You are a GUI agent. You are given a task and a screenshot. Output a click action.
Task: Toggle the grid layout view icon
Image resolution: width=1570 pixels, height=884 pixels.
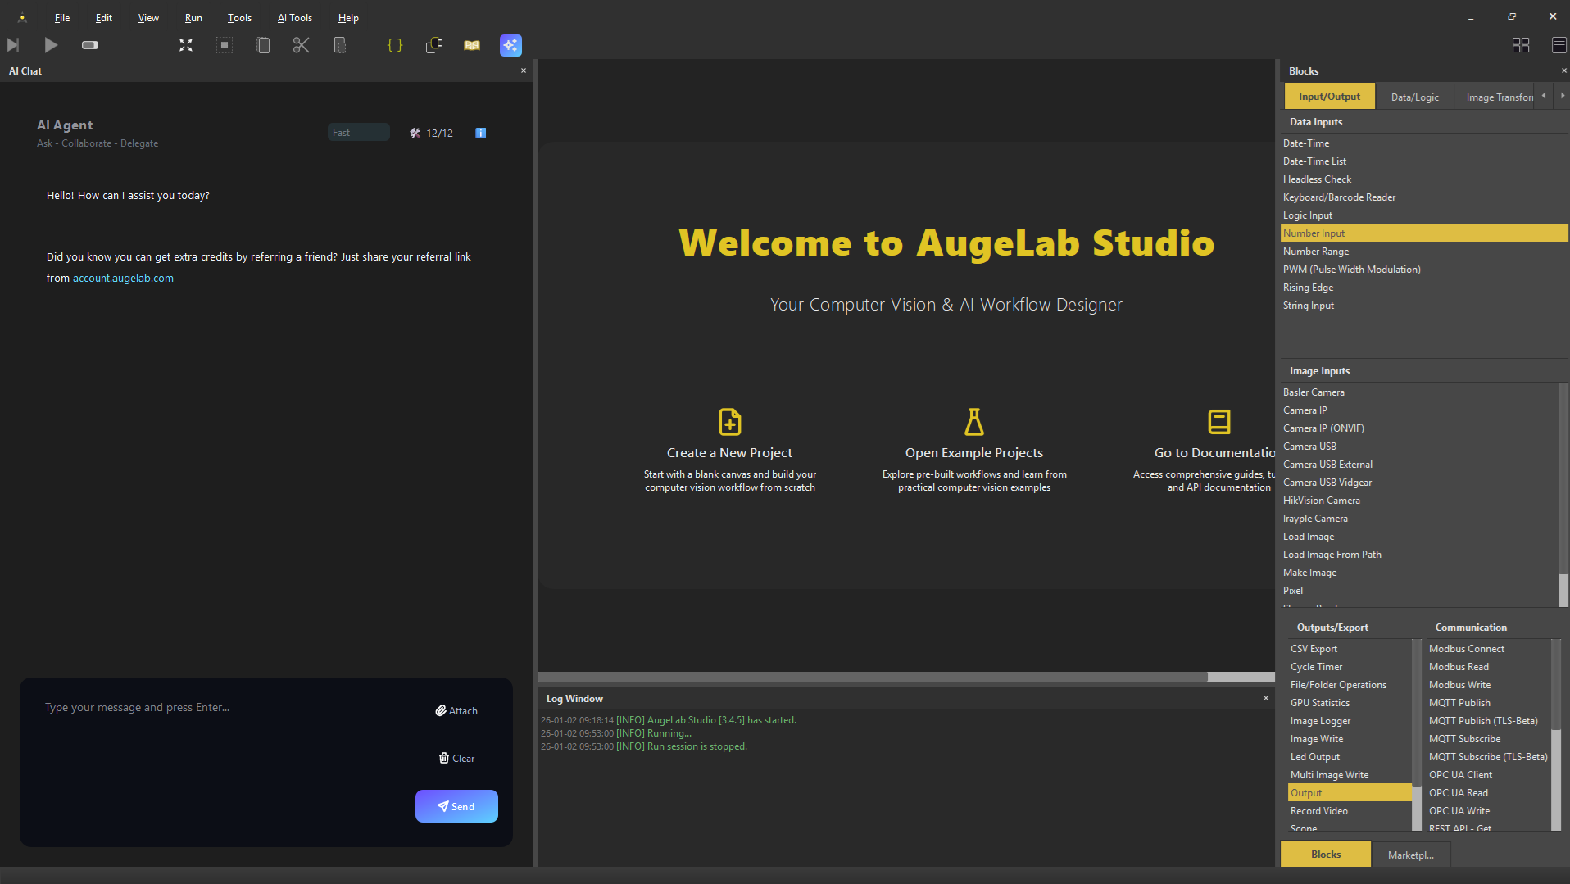point(1521,45)
